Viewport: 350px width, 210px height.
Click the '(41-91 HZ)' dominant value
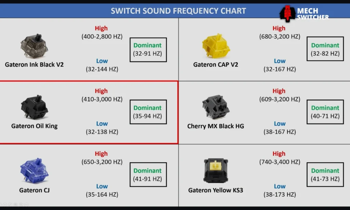pos(148,179)
